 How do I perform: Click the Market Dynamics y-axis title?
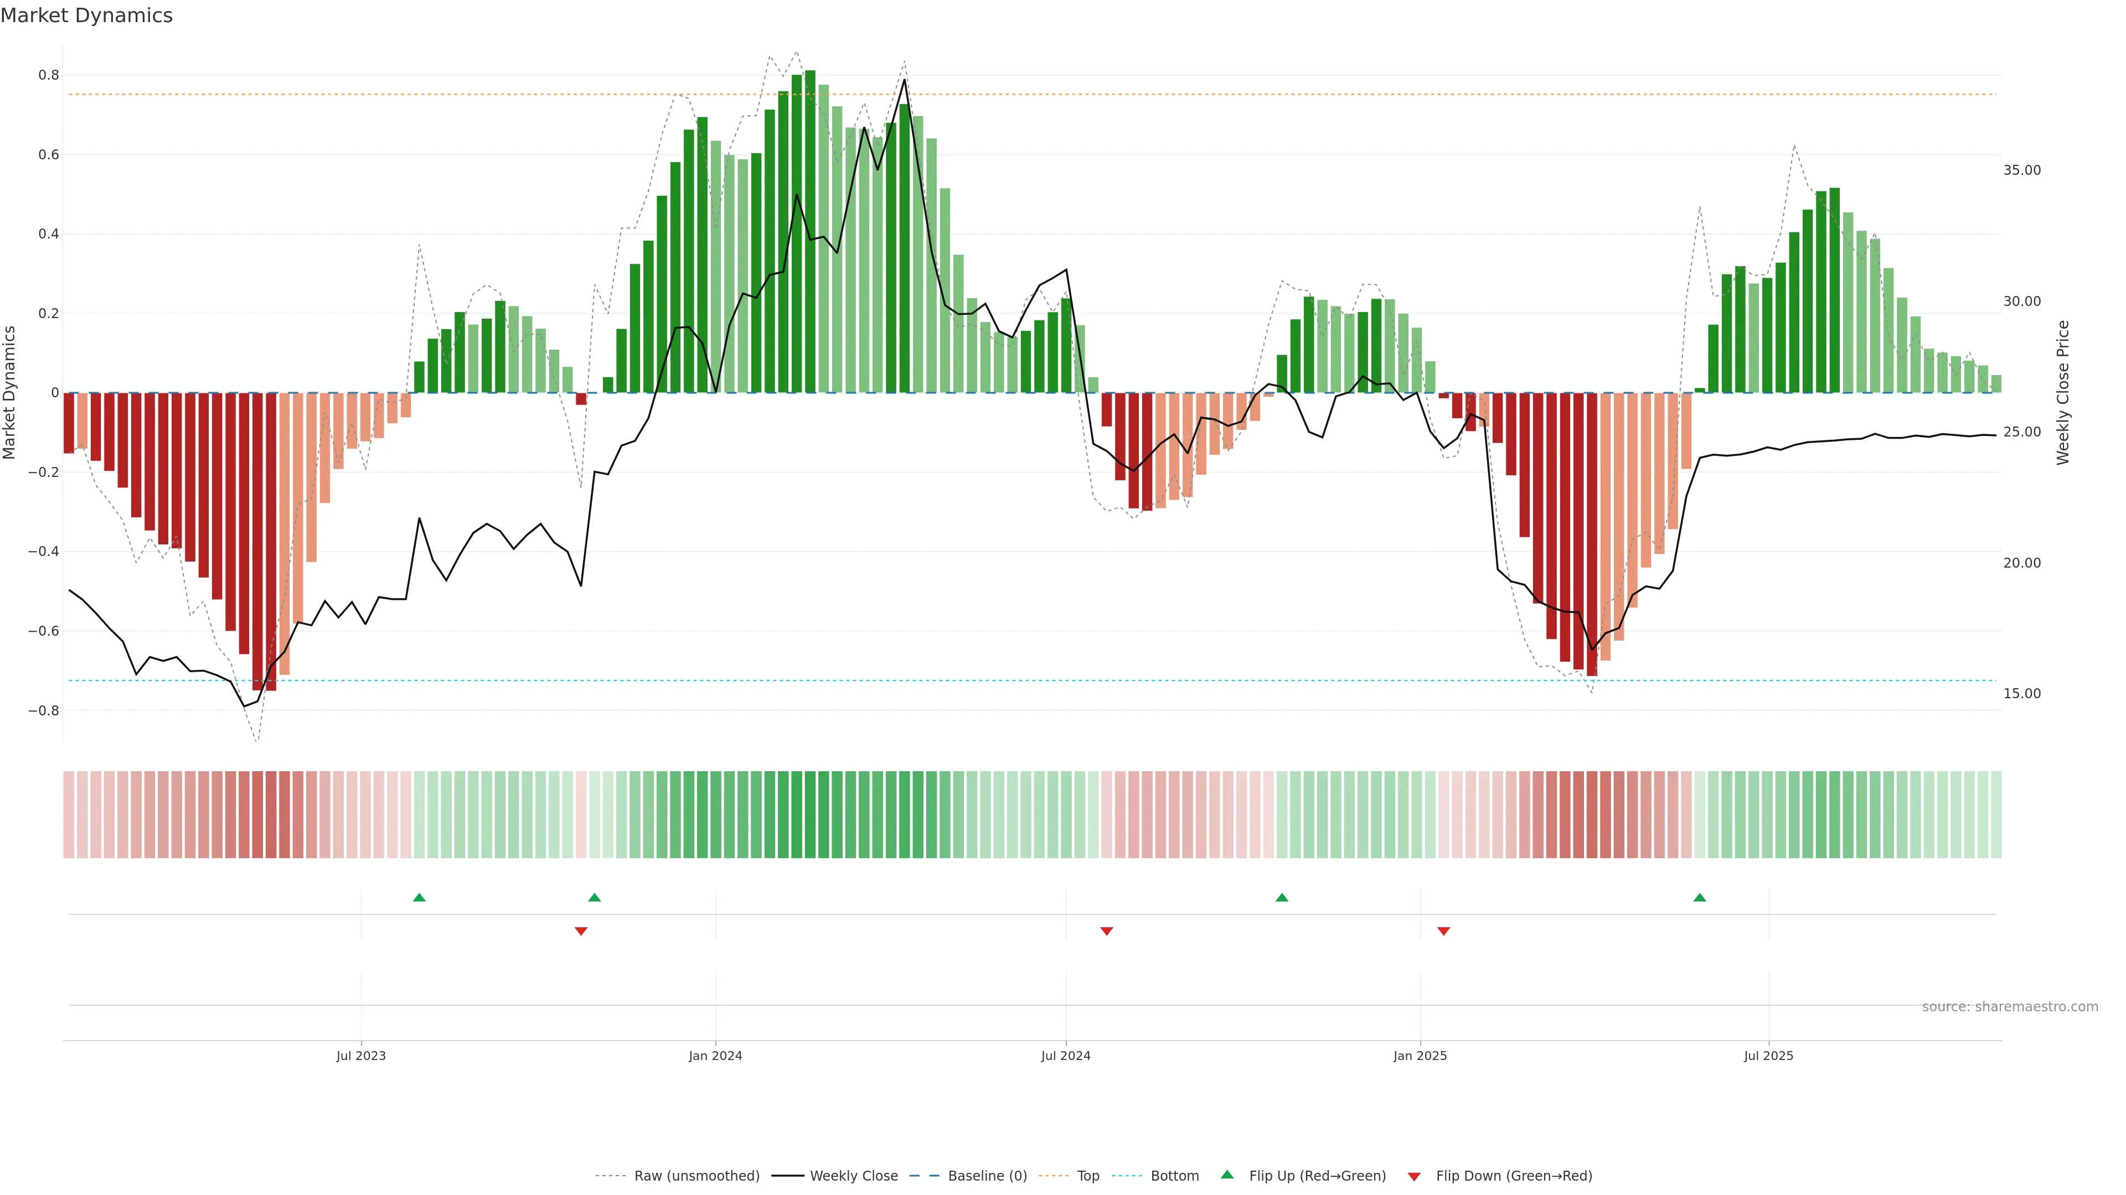click(x=10, y=393)
